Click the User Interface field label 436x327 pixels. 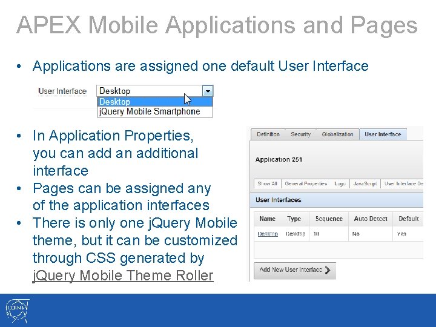(62, 91)
